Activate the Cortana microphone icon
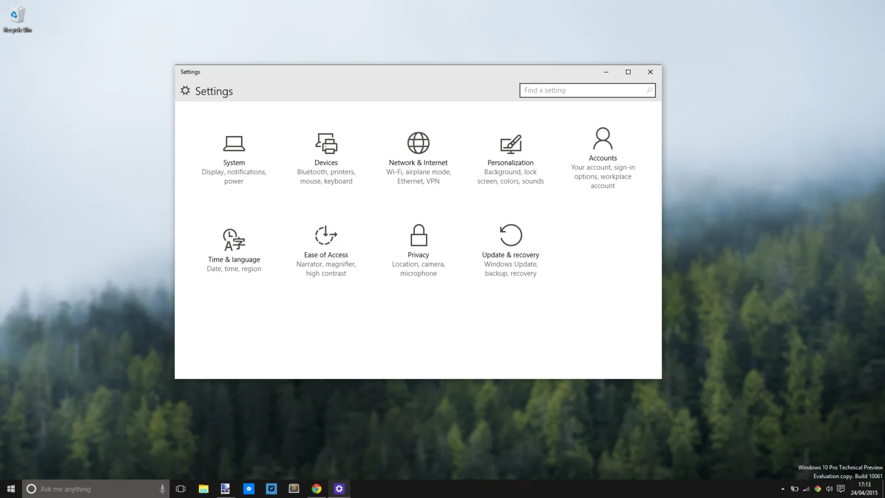 coord(162,489)
